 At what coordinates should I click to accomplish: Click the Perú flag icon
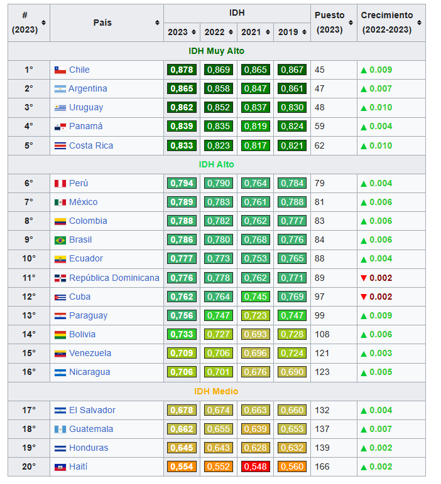click(60, 184)
